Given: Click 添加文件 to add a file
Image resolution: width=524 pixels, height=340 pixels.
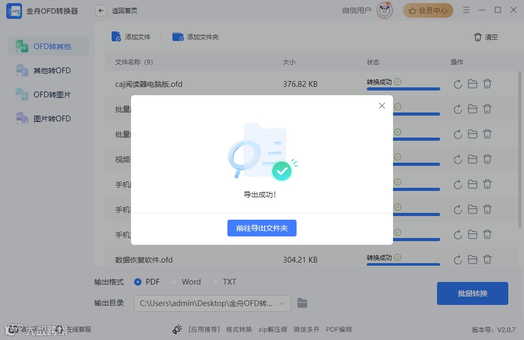Looking at the screenshot, I should [x=131, y=37].
